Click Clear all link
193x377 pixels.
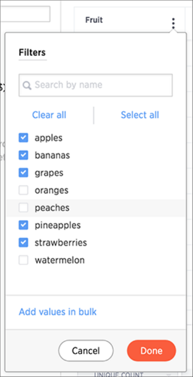tap(49, 115)
